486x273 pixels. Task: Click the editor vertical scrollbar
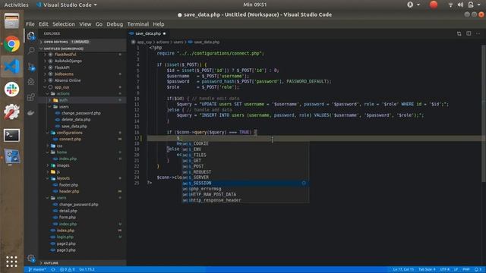click(484, 113)
